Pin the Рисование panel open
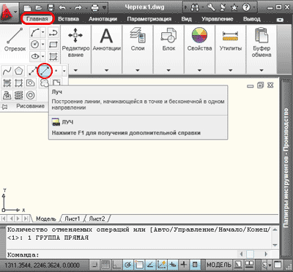This screenshot has width=293, height=272. click(4, 107)
